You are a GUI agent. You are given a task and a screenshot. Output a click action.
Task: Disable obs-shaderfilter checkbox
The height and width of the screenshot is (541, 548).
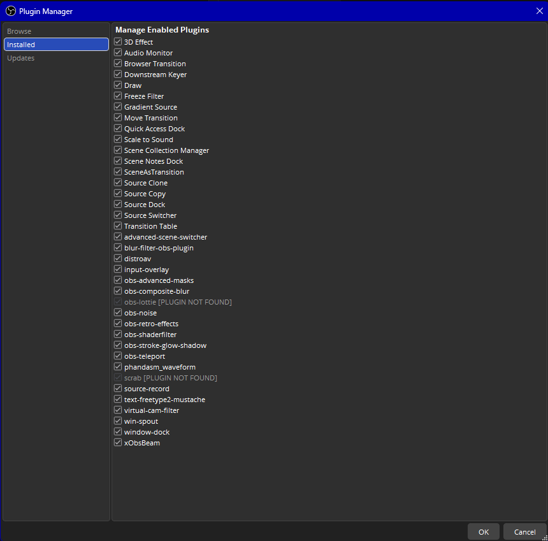(x=118, y=335)
